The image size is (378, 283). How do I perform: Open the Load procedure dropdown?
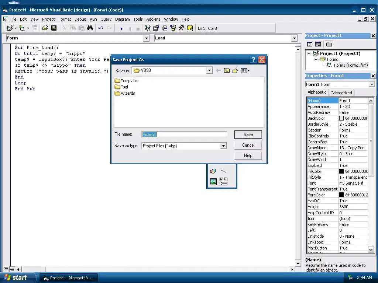coord(294,38)
